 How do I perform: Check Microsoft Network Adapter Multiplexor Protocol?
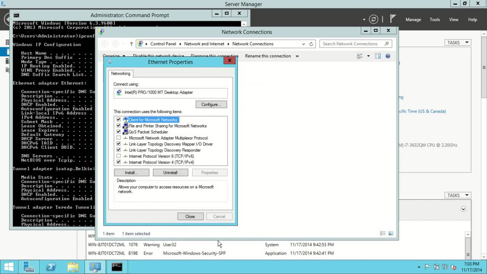[x=119, y=138]
